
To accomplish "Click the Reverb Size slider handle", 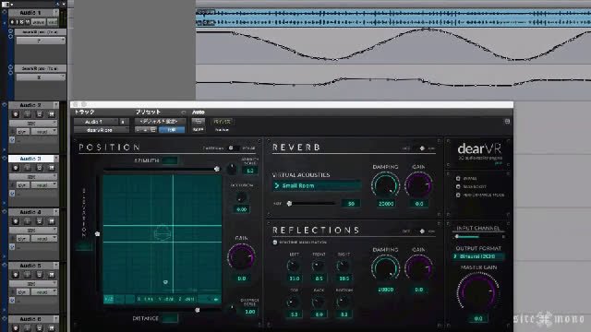I will (289, 204).
